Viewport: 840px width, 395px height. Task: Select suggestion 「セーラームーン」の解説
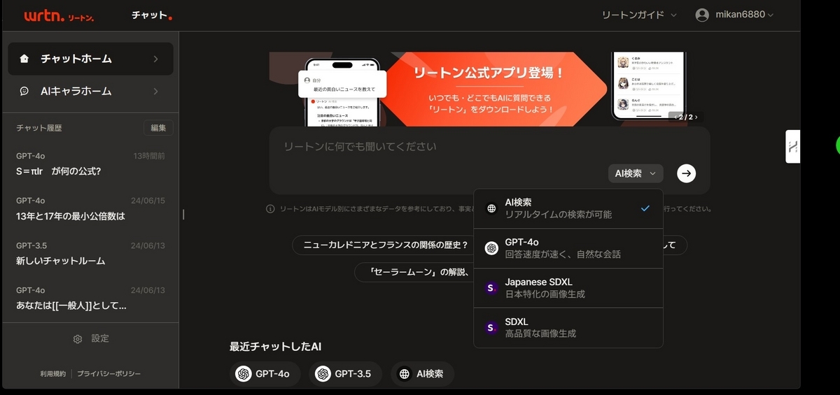pyautogui.click(x=414, y=272)
